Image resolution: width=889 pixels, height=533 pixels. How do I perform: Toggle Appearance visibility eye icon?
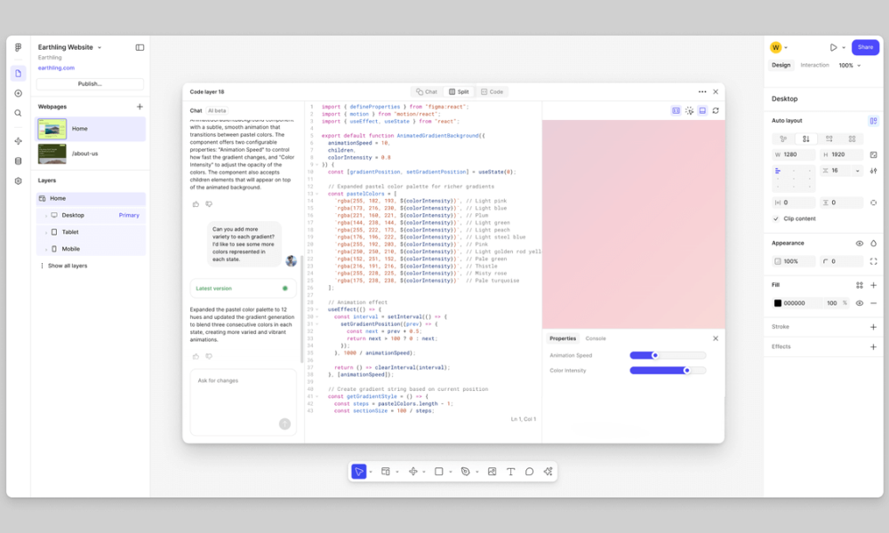pyautogui.click(x=859, y=243)
